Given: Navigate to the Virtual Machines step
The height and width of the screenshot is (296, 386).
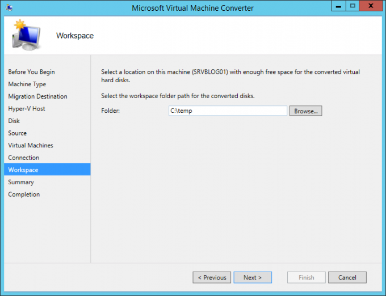Looking at the screenshot, I should tap(30, 145).
